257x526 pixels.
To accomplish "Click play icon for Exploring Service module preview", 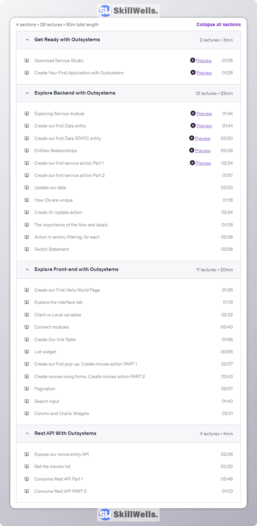I will pyautogui.click(x=193, y=113).
